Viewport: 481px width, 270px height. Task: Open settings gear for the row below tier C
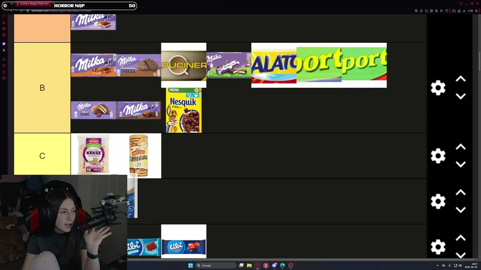point(438,201)
